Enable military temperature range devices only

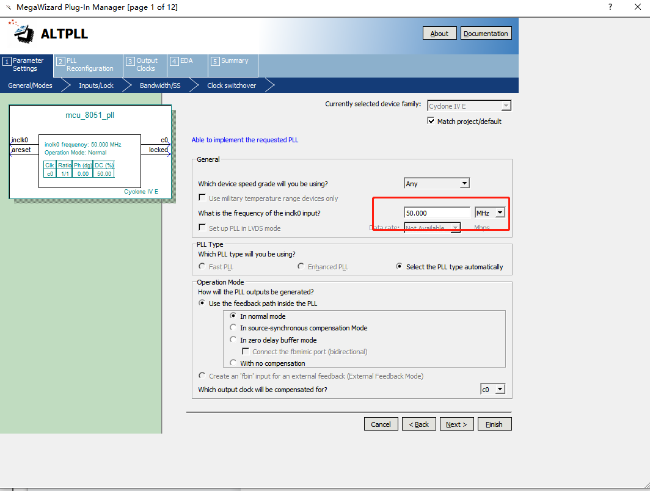pyautogui.click(x=202, y=198)
